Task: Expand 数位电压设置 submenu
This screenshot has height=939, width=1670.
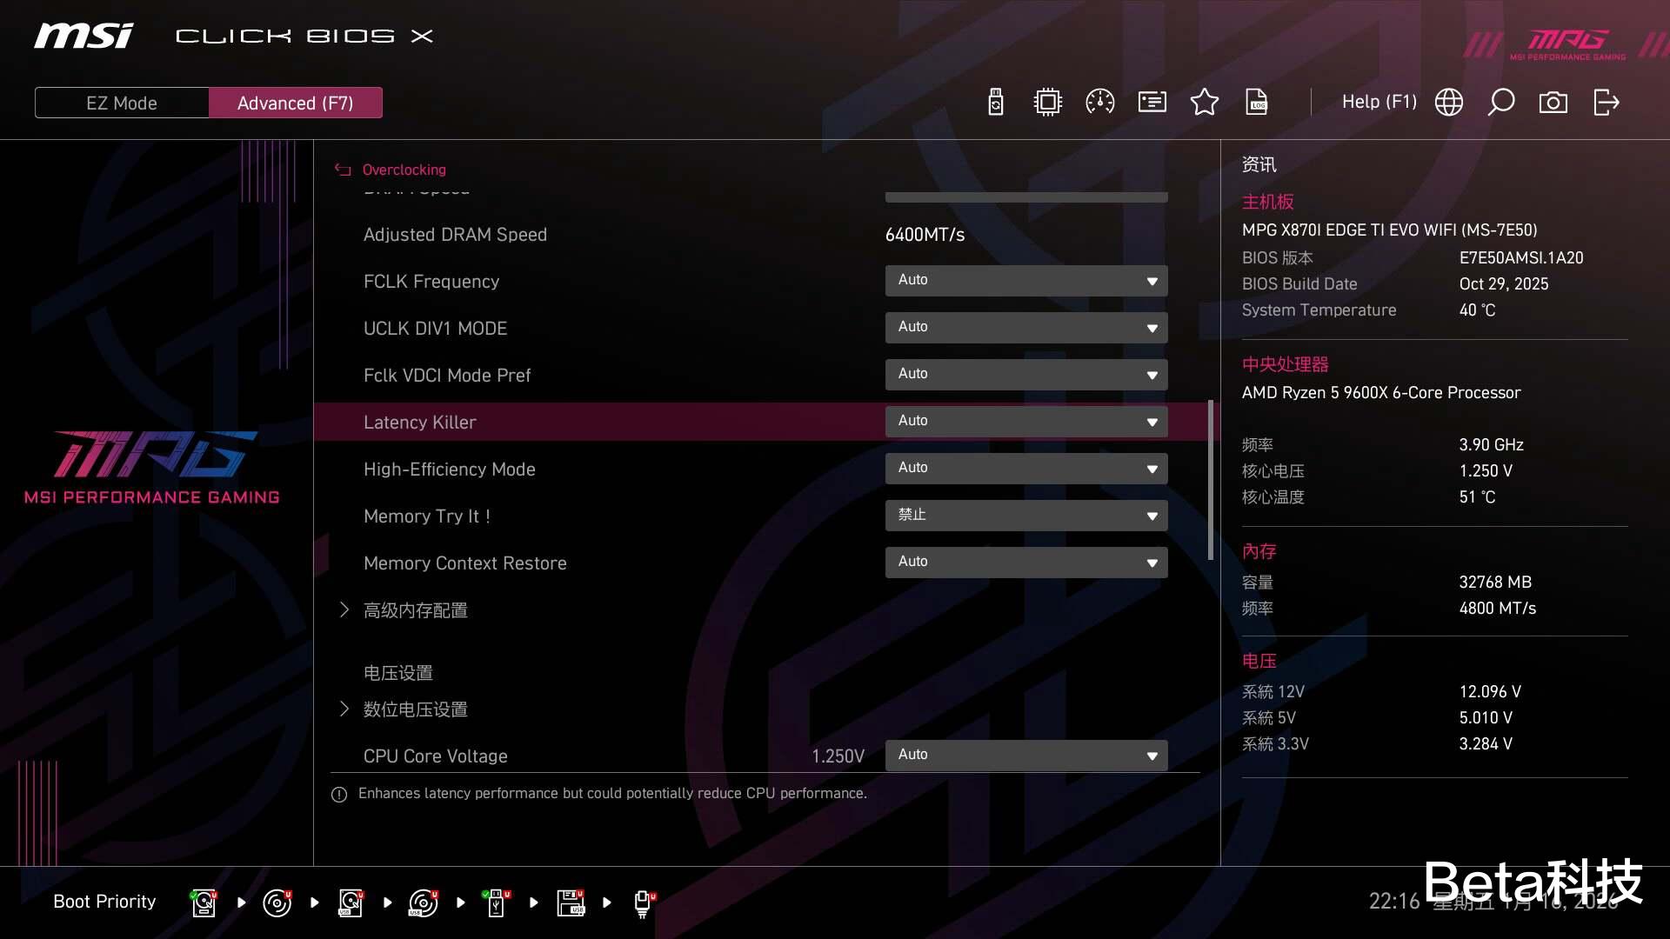Action: point(415,709)
